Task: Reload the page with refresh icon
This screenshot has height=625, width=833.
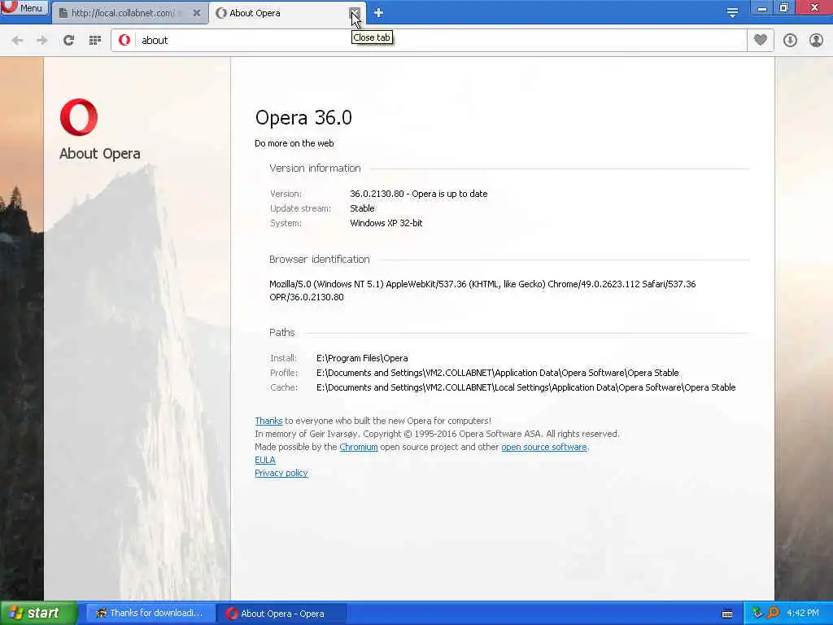Action: 68,41
